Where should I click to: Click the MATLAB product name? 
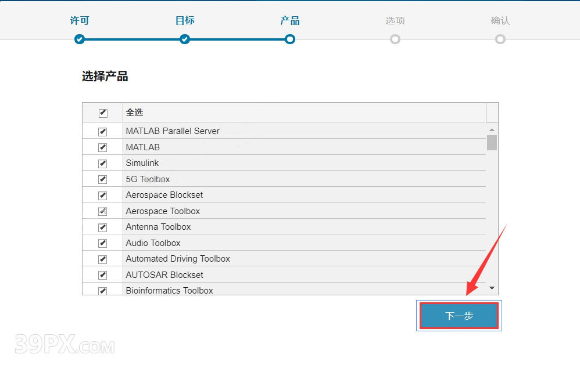pos(143,147)
